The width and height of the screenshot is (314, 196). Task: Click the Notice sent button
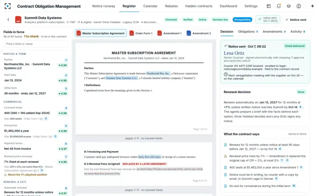(296, 20)
